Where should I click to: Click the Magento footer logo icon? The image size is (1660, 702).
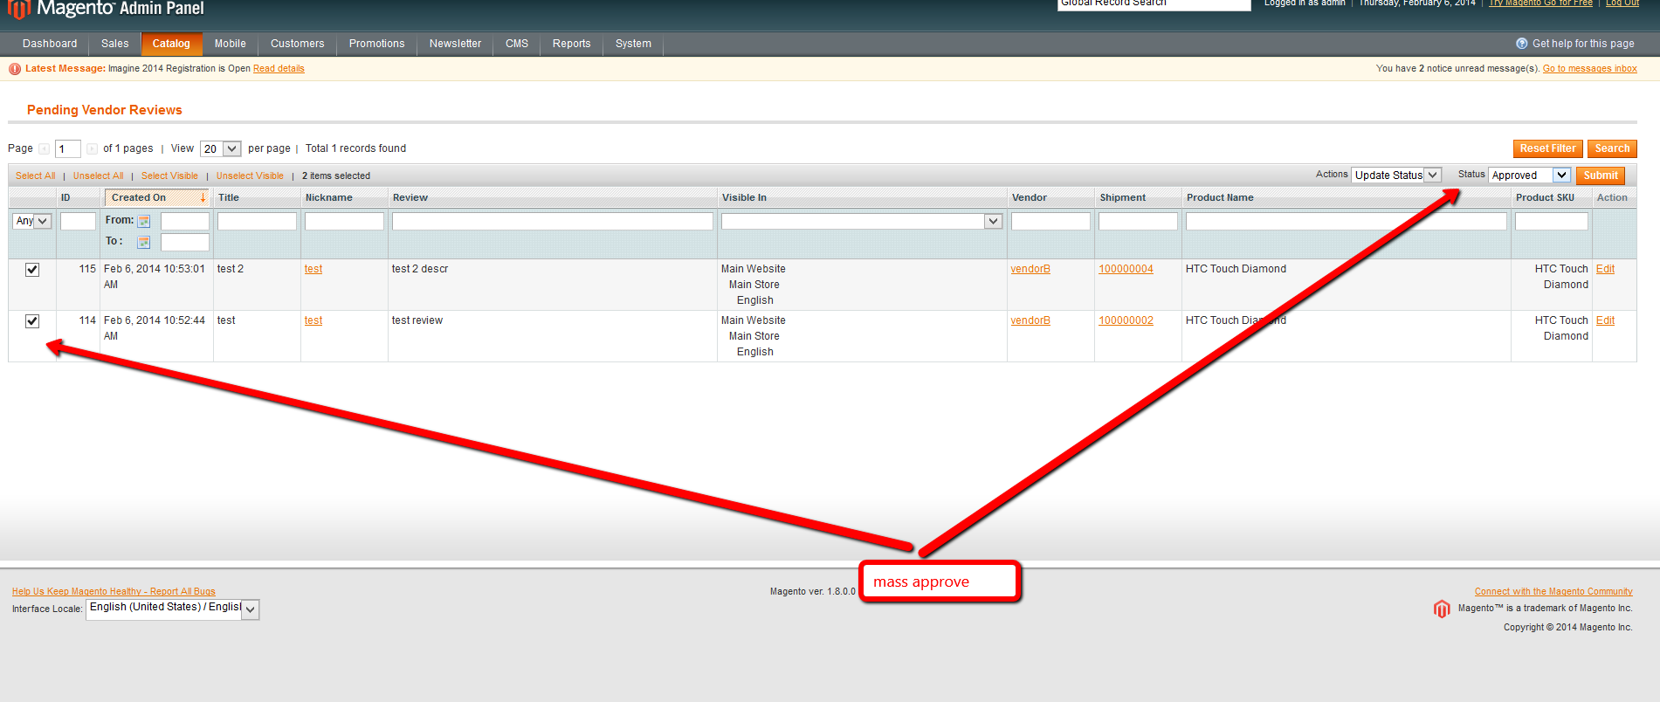point(1442,609)
